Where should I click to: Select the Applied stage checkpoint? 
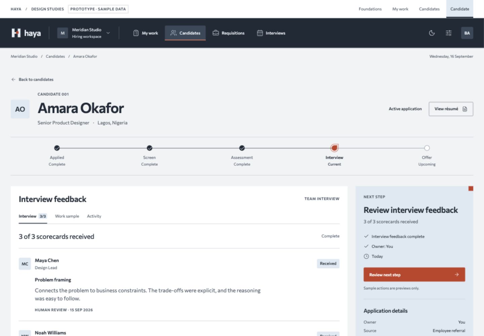point(57,148)
